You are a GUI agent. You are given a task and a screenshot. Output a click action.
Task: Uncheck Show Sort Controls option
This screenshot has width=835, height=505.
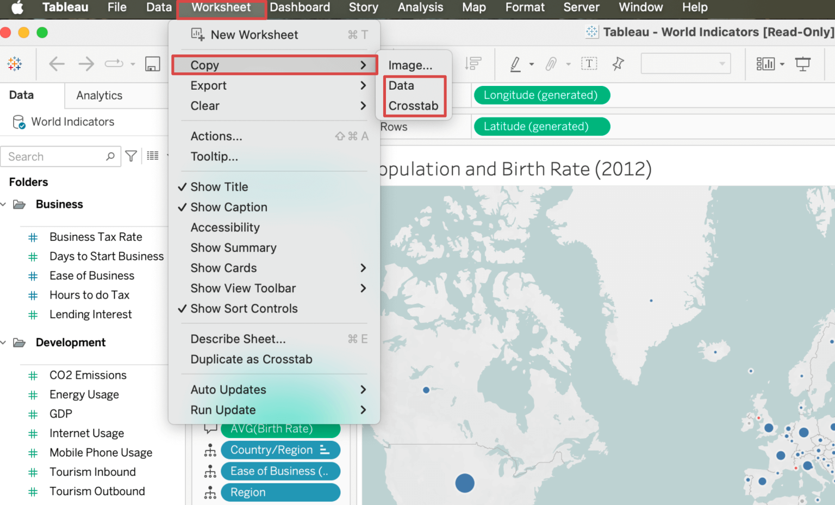coord(244,308)
